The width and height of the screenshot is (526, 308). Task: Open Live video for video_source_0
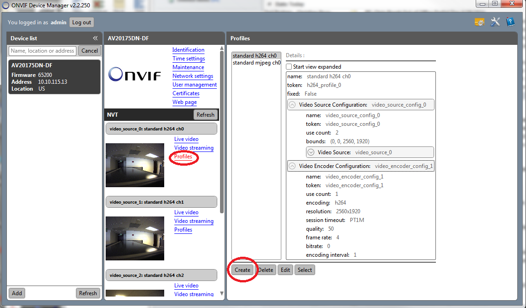click(x=186, y=139)
